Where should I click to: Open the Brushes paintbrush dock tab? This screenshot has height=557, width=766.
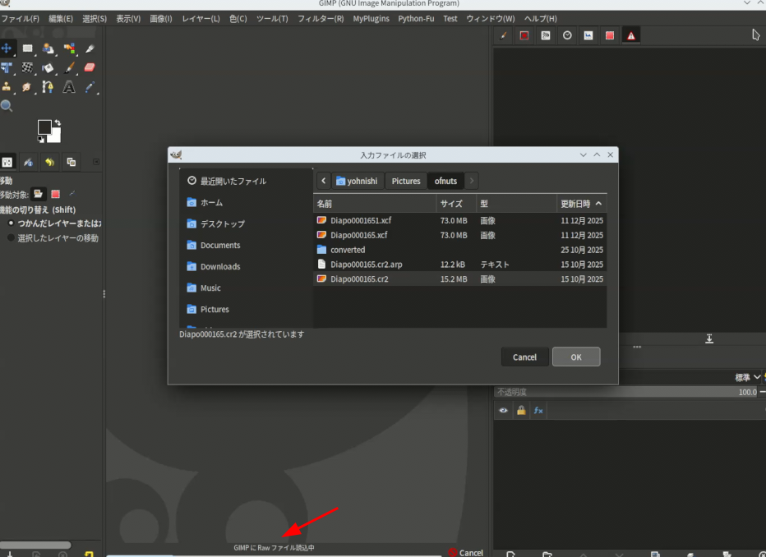503,35
